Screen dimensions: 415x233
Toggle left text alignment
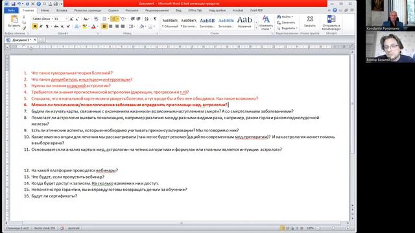pos(104,27)
